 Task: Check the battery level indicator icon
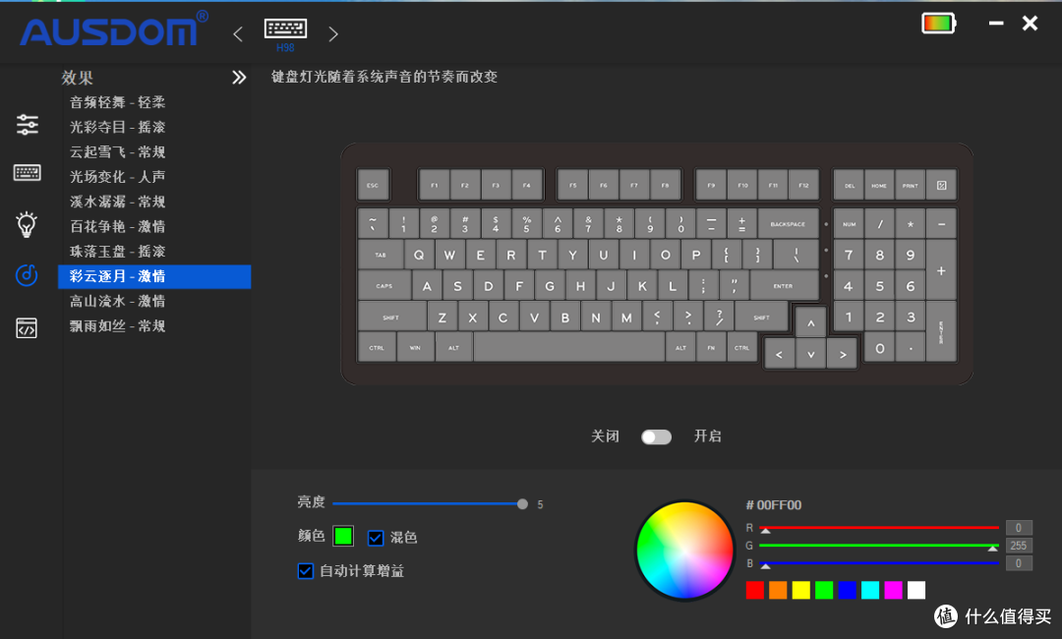[939, 24]
